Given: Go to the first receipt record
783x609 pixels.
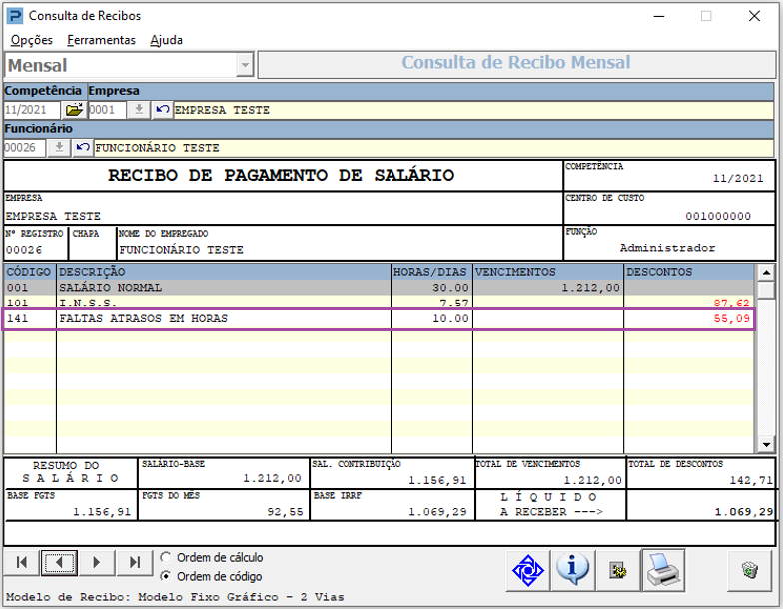Looking at the screenshot, I should (x=22, y=563).
